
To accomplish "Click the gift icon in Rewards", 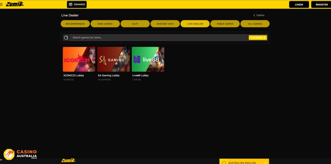I will coord(70,5).
